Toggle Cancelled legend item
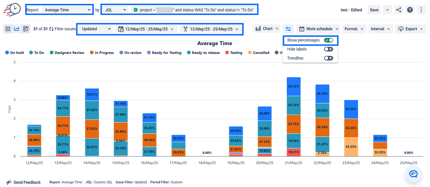Screen dimensions: 430x187 [258, 52]
